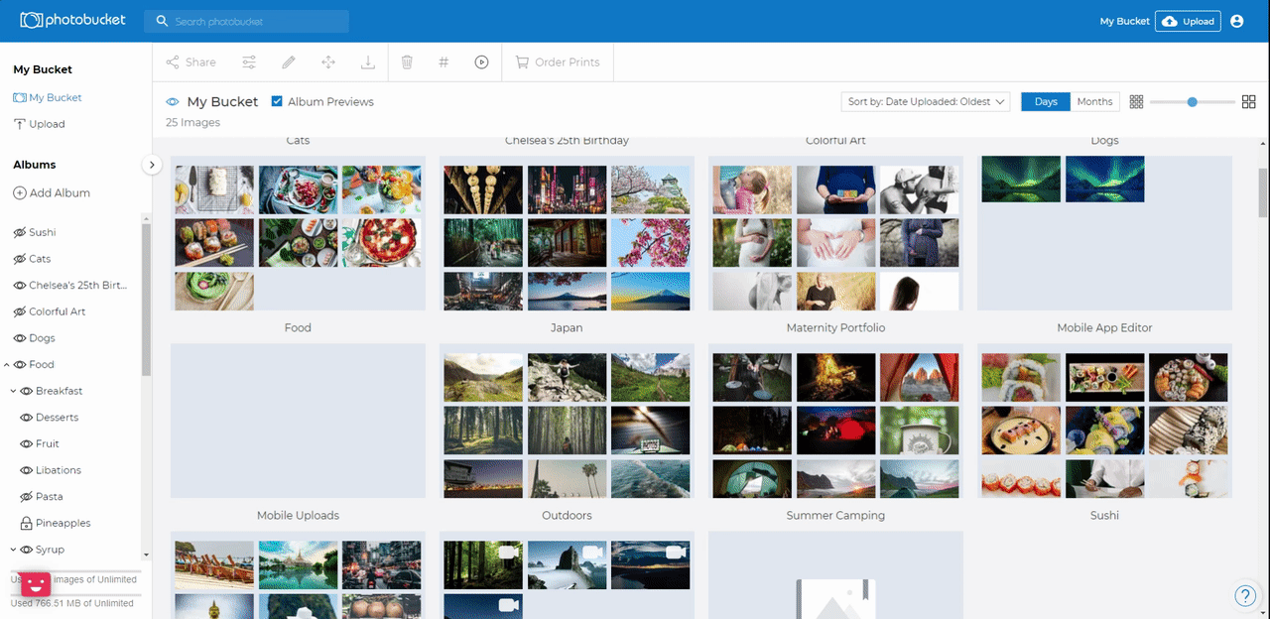The width and height of the screenshot is (1270, 619).
Task: Open the adjustments sliders tool in toolbar
Action: 249,62
